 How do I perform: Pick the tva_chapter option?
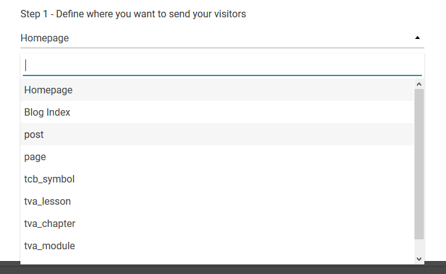49,223
